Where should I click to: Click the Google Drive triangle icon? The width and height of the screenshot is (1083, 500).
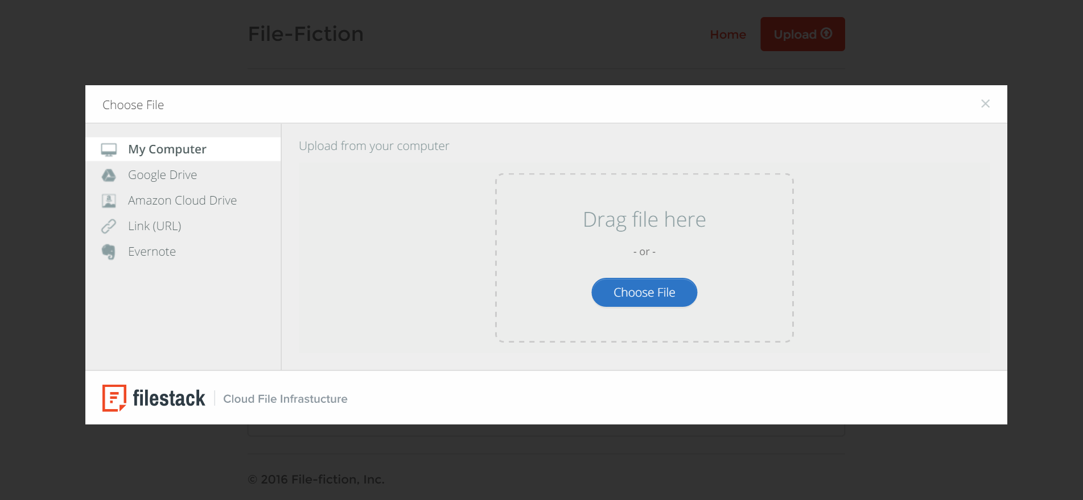pyautogui.click(x=109, y=175)
